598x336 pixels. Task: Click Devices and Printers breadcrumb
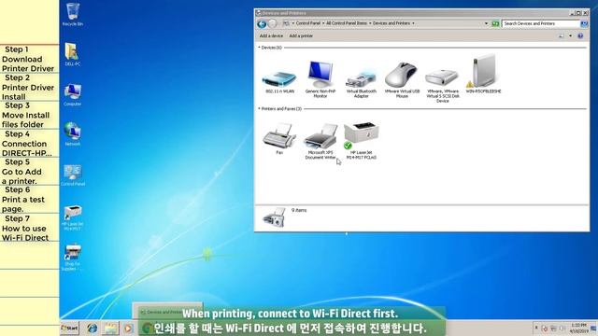click(392, 23)
